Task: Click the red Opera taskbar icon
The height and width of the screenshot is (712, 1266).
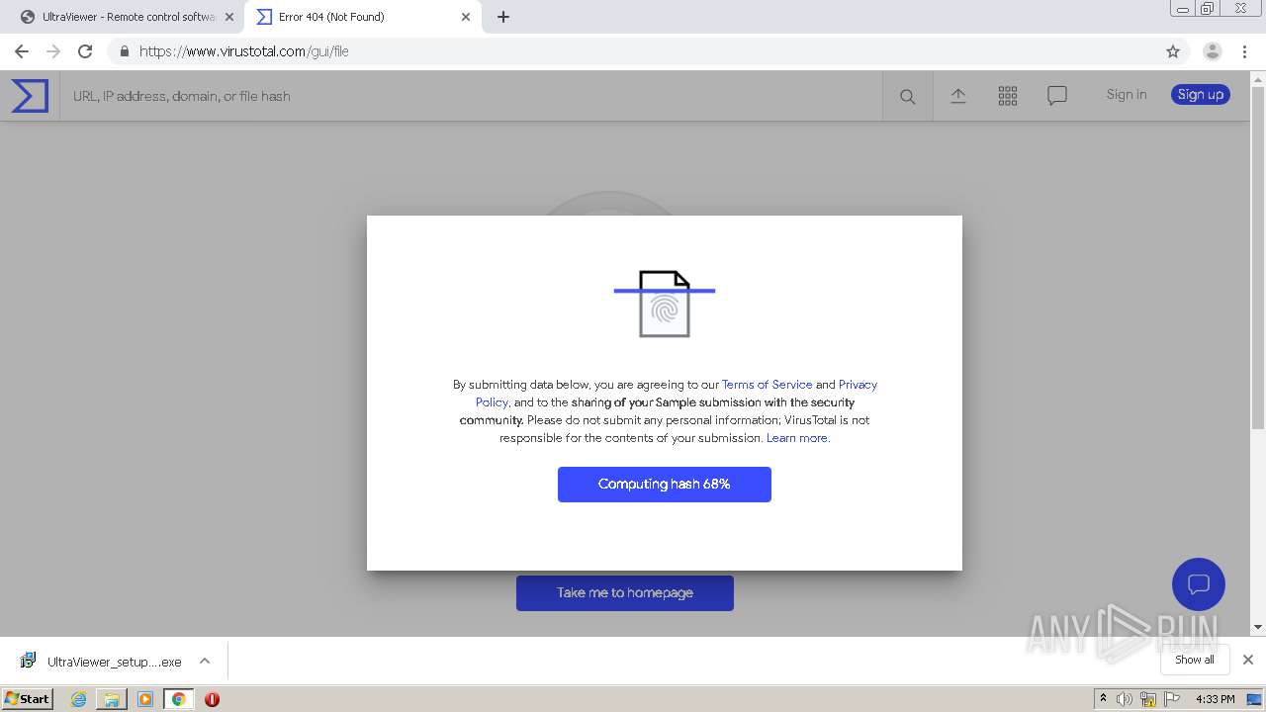Action: [212, 699]
